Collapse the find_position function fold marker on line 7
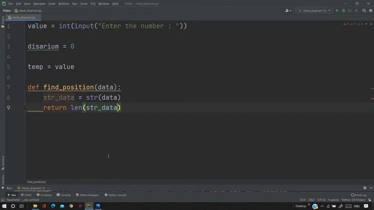The width and height of the screenshot is (374, 210). [x=25, y=87]
